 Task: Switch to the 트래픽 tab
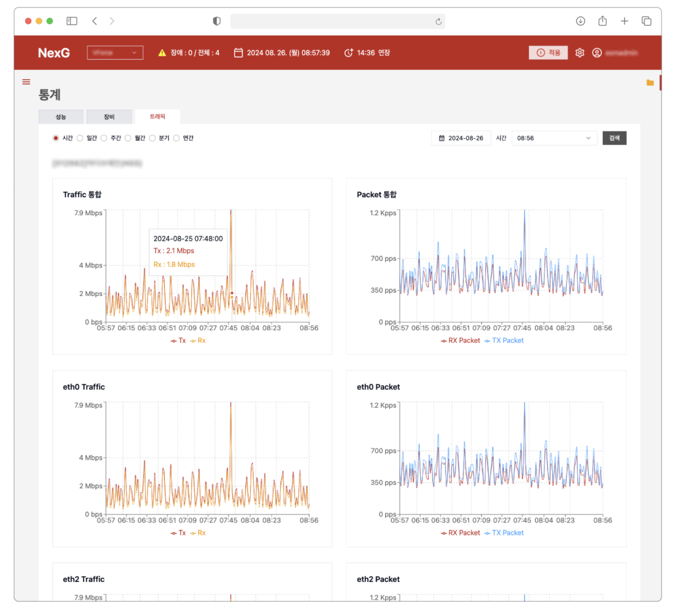tap(157, 117)
